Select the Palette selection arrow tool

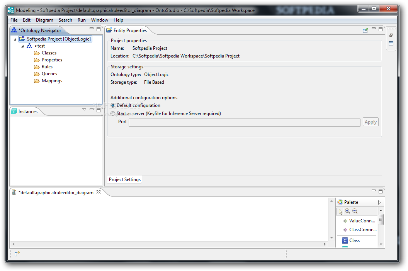tap(340, 212)
